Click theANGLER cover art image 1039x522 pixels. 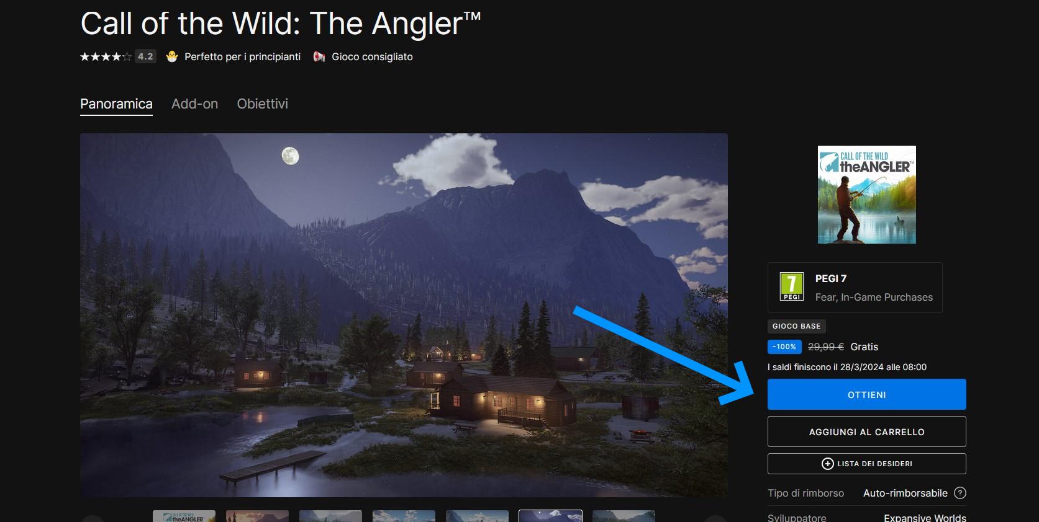866,195
